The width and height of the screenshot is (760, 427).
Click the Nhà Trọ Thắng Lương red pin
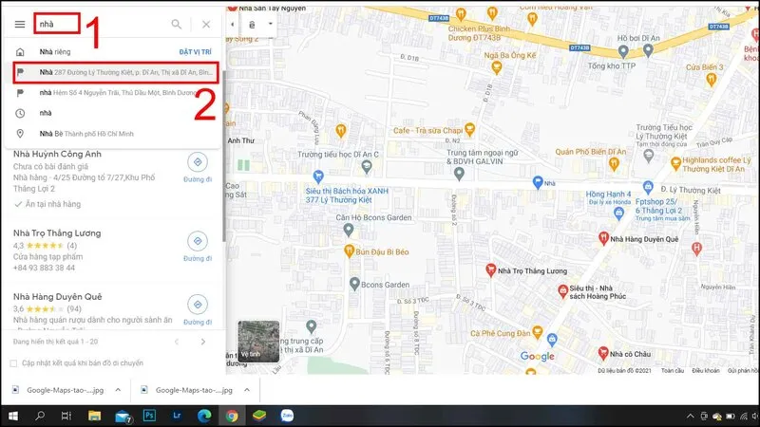tap(490, 270)
